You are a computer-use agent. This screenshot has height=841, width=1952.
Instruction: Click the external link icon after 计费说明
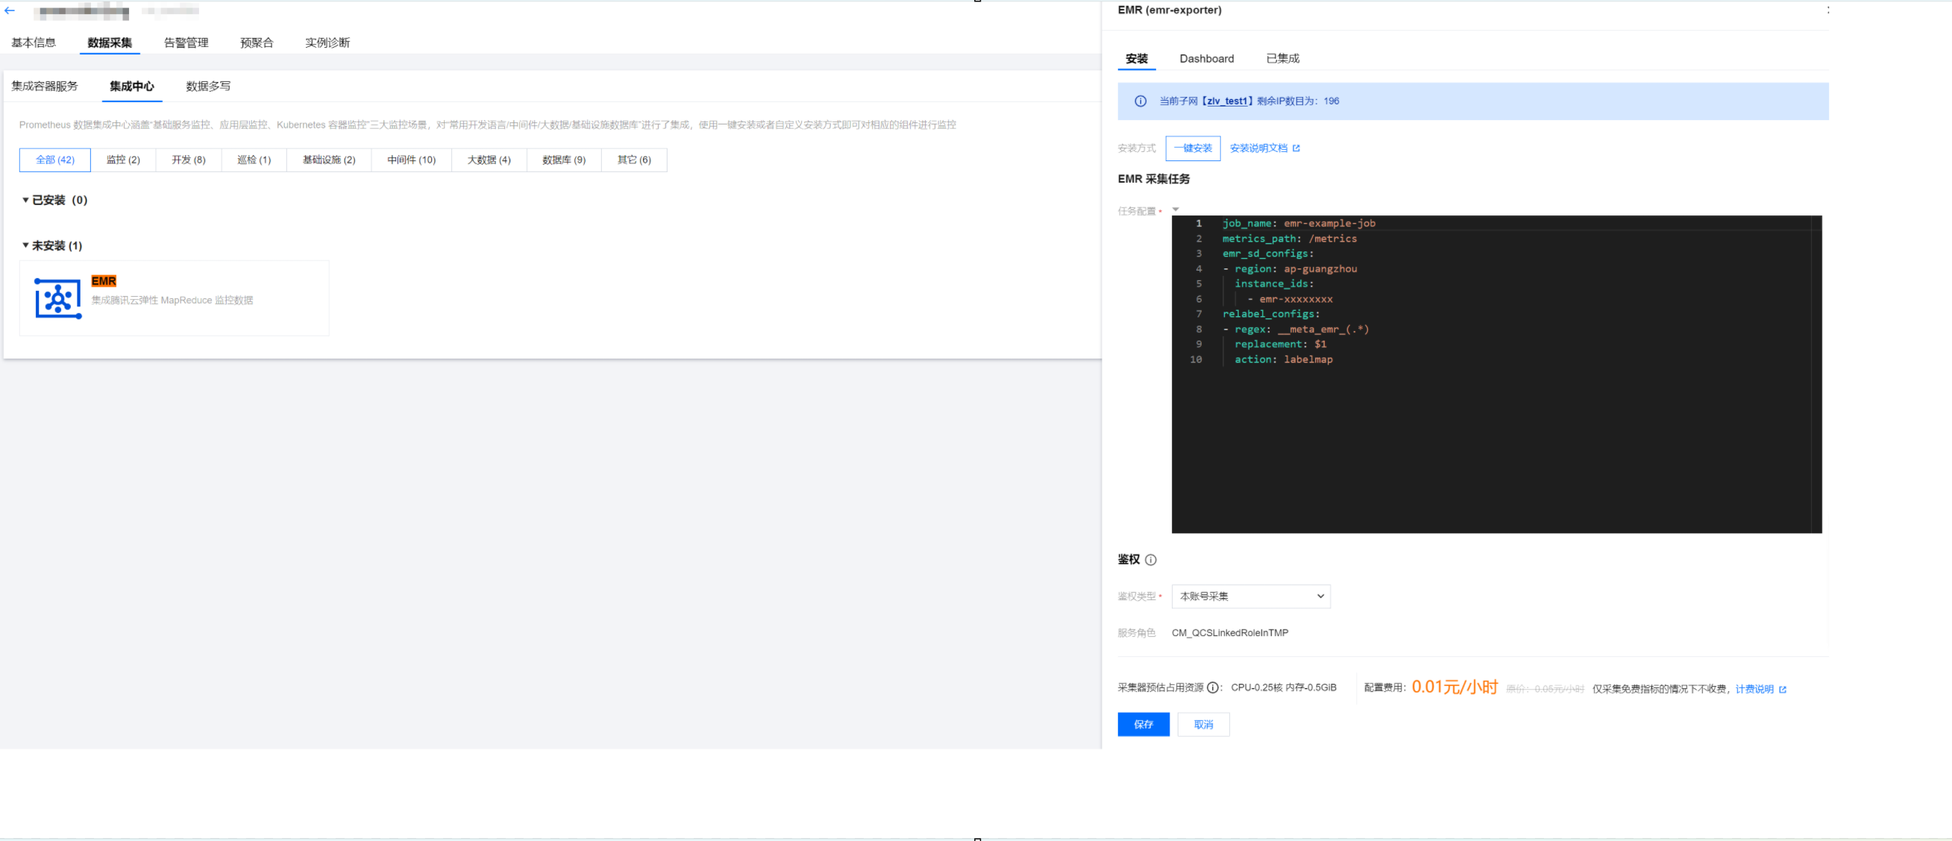[x=1782, y=690]
